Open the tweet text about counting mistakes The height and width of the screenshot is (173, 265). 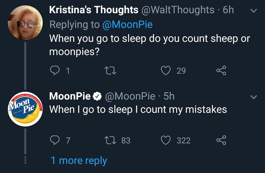coord(138,110)
